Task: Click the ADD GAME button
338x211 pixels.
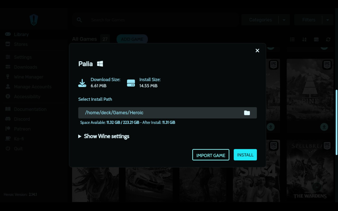Action: tap(132, 39)
